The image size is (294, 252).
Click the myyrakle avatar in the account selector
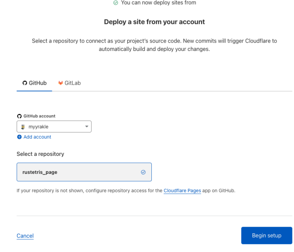point(23,127)
